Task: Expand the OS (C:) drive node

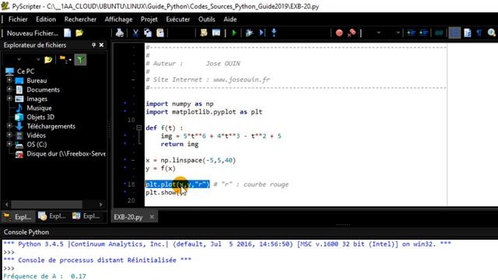Action: 9,144
